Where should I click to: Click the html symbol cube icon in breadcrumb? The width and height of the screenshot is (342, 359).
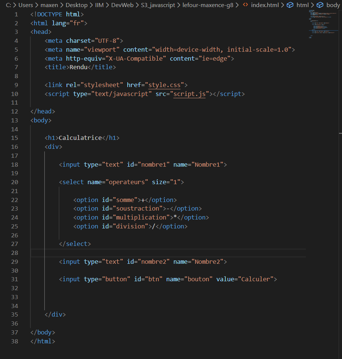click(290, 5)
